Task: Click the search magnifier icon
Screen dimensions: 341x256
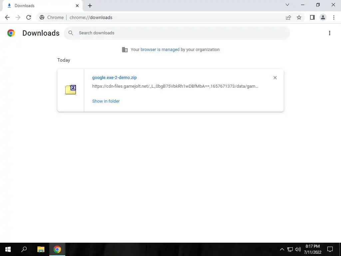Action: point(71,33)
